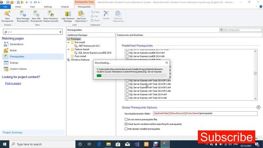Open the Windows Start menu
Image resolution: width=263 pixels, height=148 pixels.
click(x=5, y=144)
